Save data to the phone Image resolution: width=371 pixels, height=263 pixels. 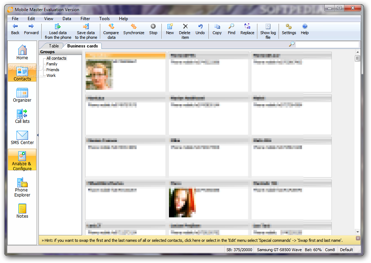[86, 32]
